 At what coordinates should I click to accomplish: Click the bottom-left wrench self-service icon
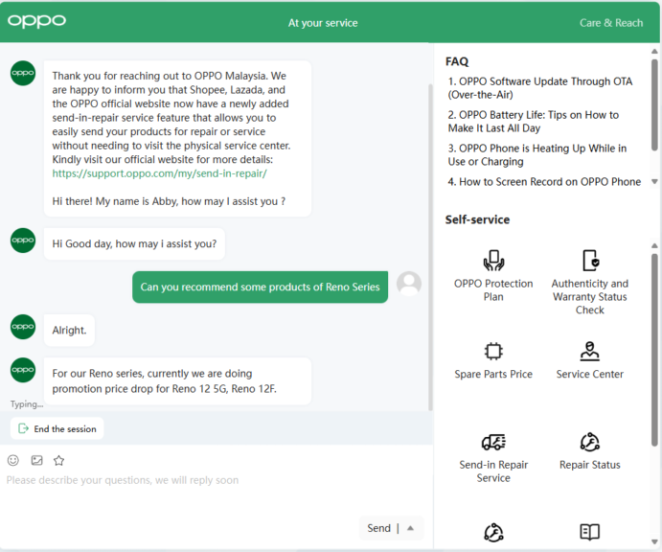pos(493,532)
